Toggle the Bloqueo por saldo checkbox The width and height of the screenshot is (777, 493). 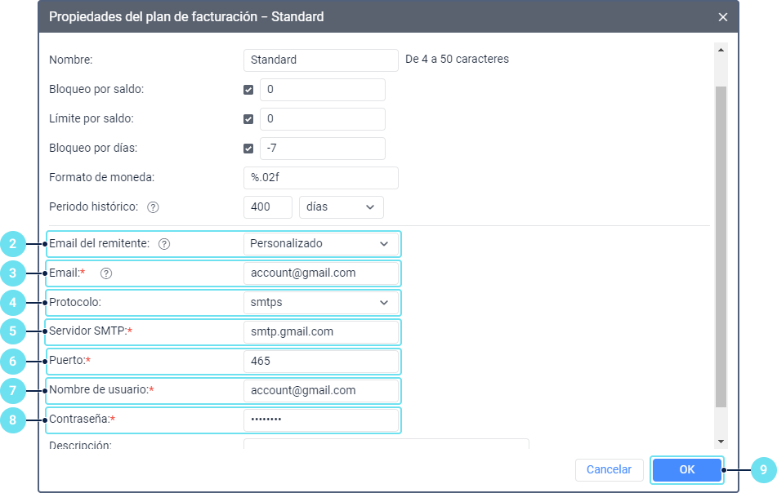248,90
